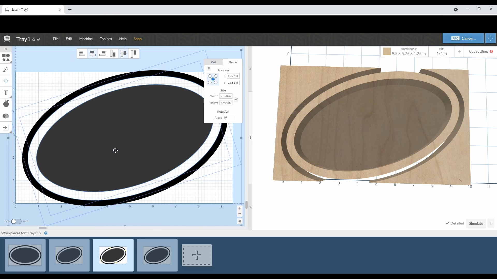Image resolution: width=497 pixels, height=279 pixels.
Task: Select the third workpiece thumbnail
Action: click(113, 255)
